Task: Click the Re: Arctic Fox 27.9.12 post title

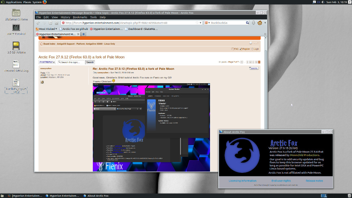Action: point(133,69)
